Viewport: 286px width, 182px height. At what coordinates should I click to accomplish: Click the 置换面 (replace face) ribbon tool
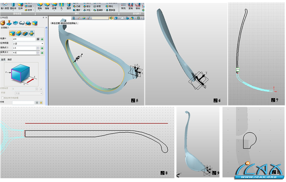coord(111,10)
